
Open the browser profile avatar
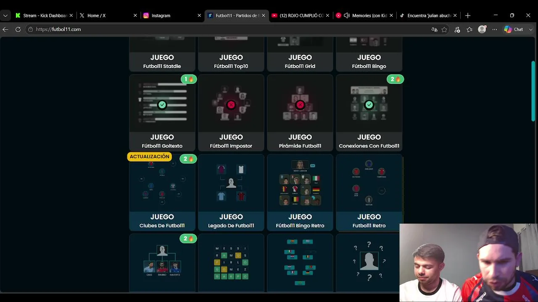pyautogui.click(x=482, y=29)
